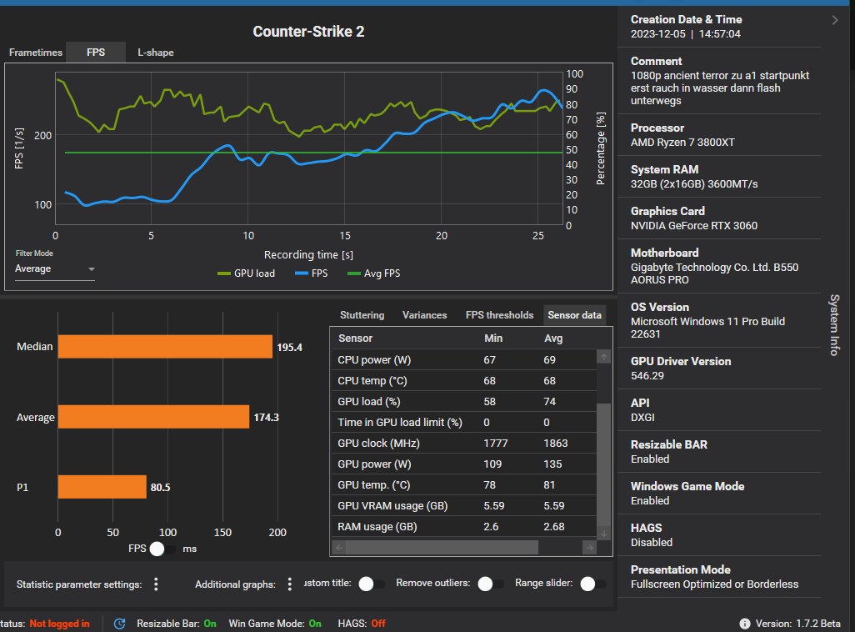Click the Version info icon

click(x=744, y=624)
